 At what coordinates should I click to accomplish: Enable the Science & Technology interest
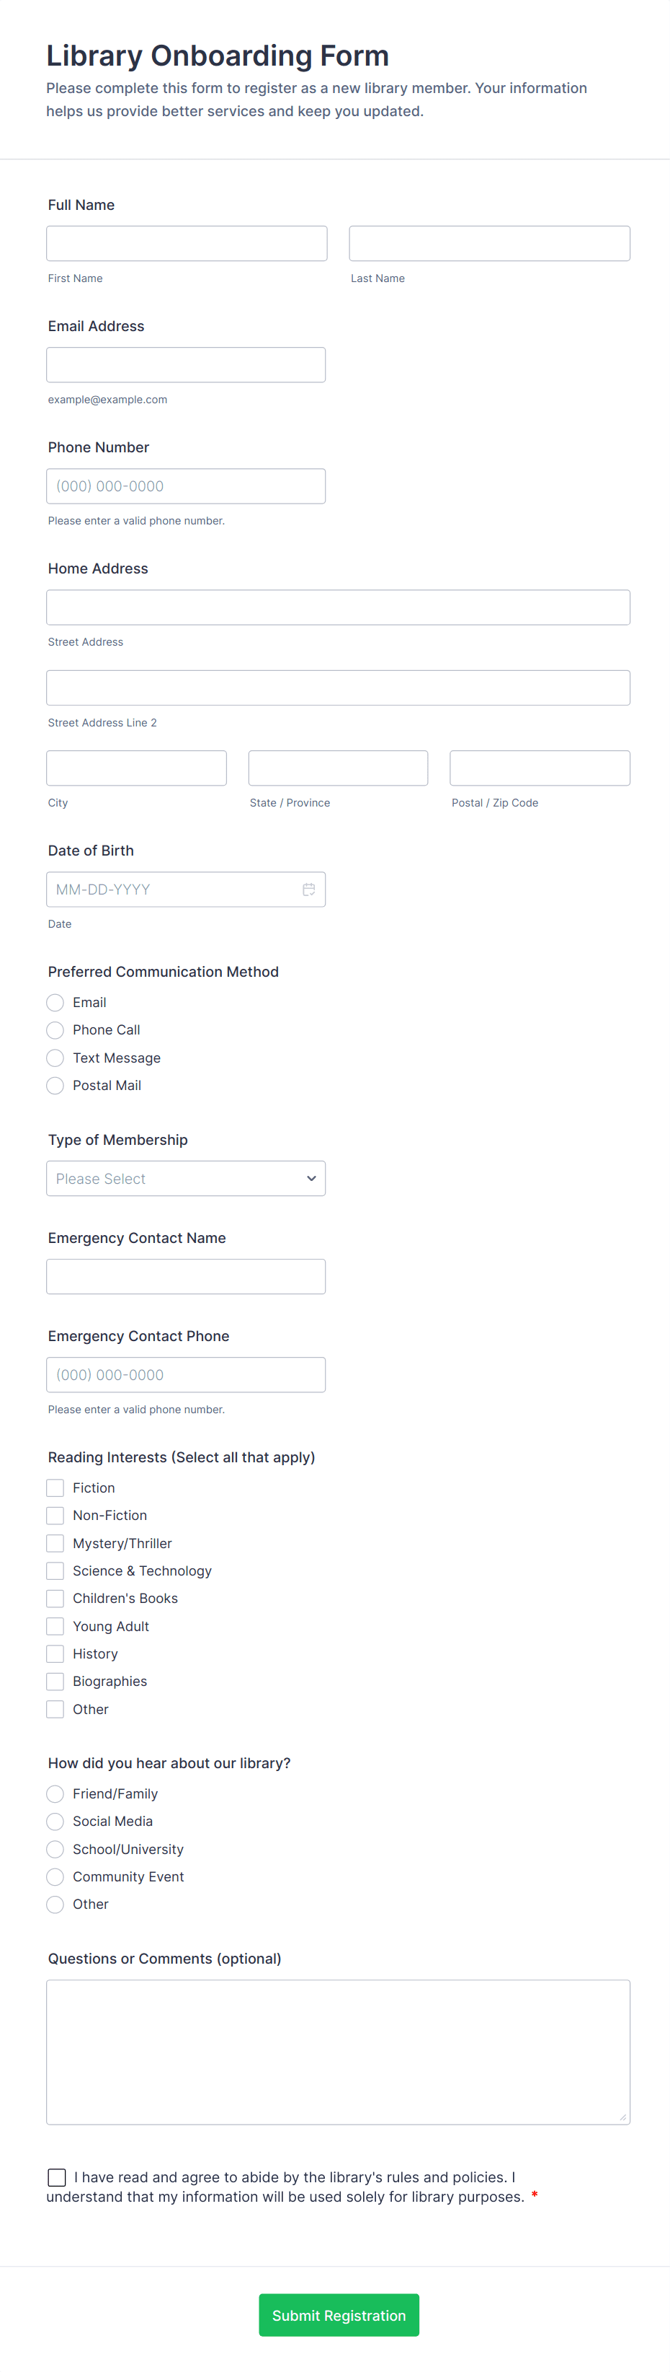click(55, 1571)
